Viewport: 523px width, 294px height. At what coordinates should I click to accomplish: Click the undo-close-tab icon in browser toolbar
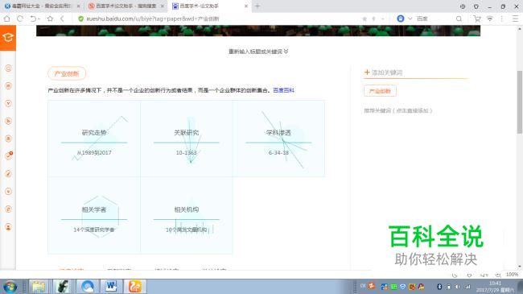(x=33, y=19)
